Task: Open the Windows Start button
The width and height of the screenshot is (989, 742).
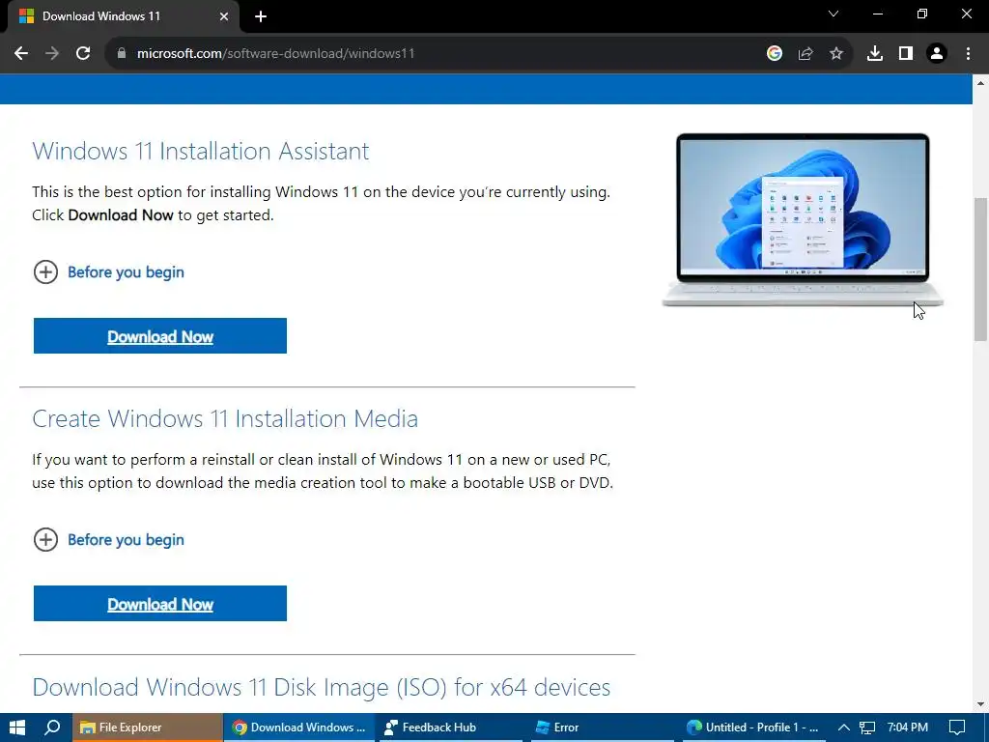Action: point(17,728)
